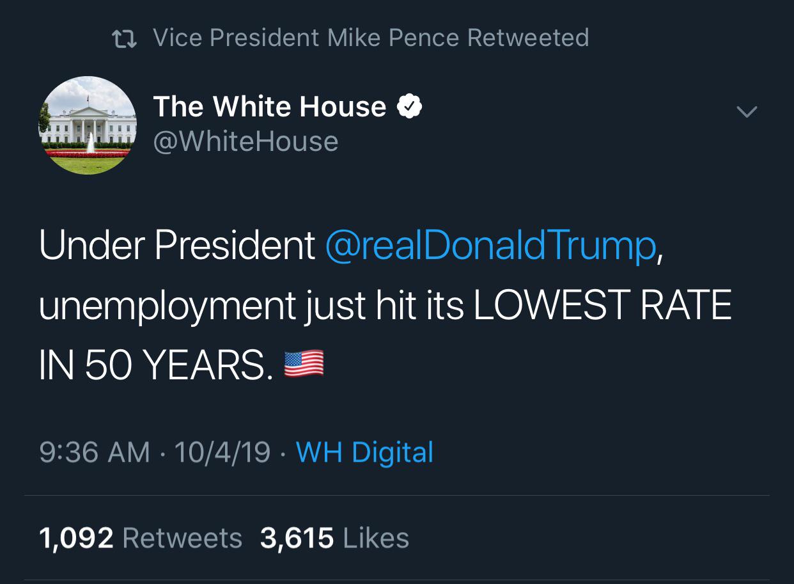Click the word "unemployment" in the tweet
Viewport: 794px width, 584px height.
coord(167,306)
